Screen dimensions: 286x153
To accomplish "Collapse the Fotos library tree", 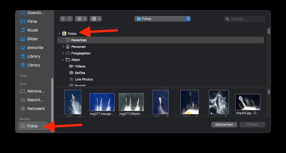I will (x=59, y=34).
